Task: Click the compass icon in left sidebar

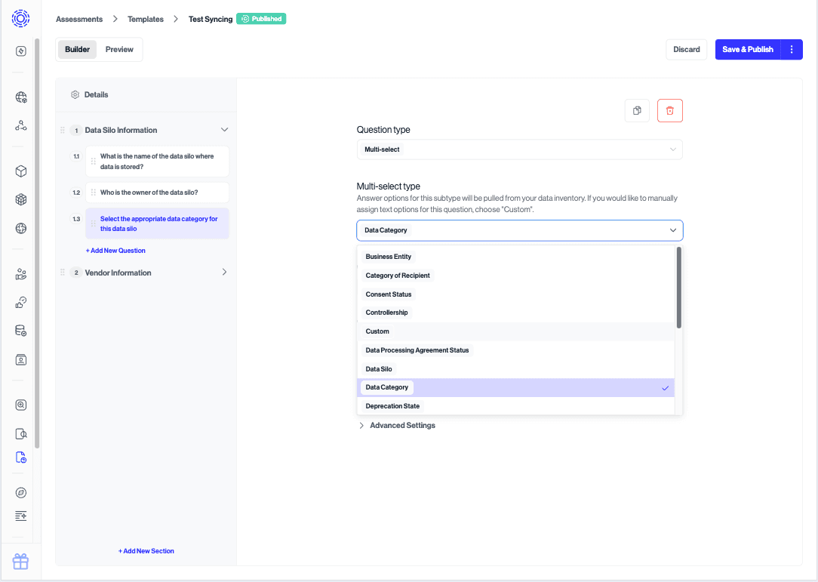Action: click(x=21, y=492)
